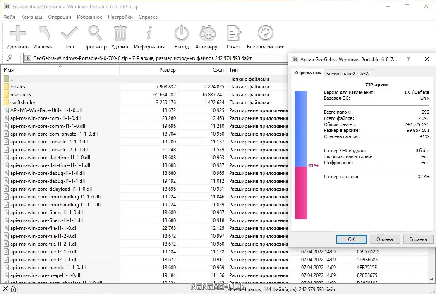Select api-ms-win-core-file-l1-2-0.dll file
Viewport: 436px width, 294px height.
click(44, 236)
